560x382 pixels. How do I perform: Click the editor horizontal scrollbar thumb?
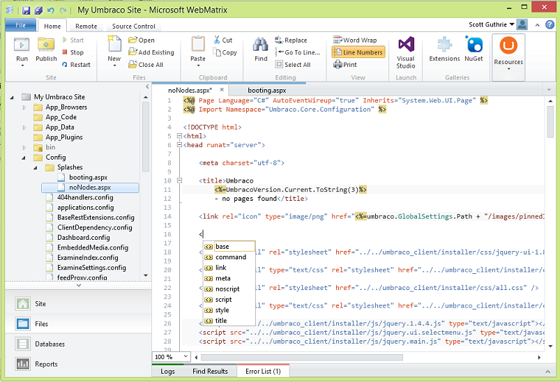click(302, 358)
